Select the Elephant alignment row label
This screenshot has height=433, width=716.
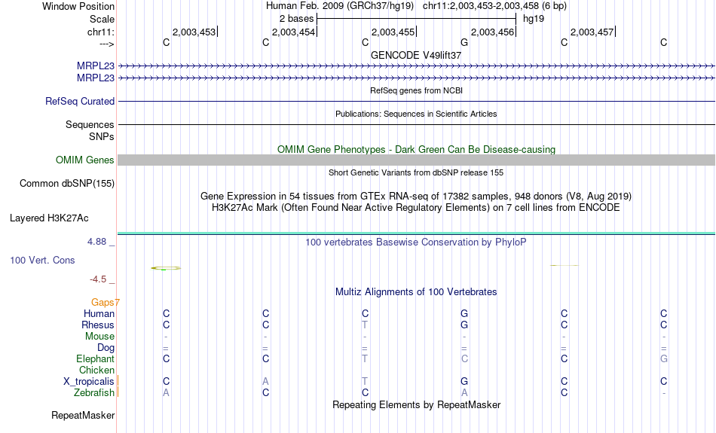(x=95, y=359)
